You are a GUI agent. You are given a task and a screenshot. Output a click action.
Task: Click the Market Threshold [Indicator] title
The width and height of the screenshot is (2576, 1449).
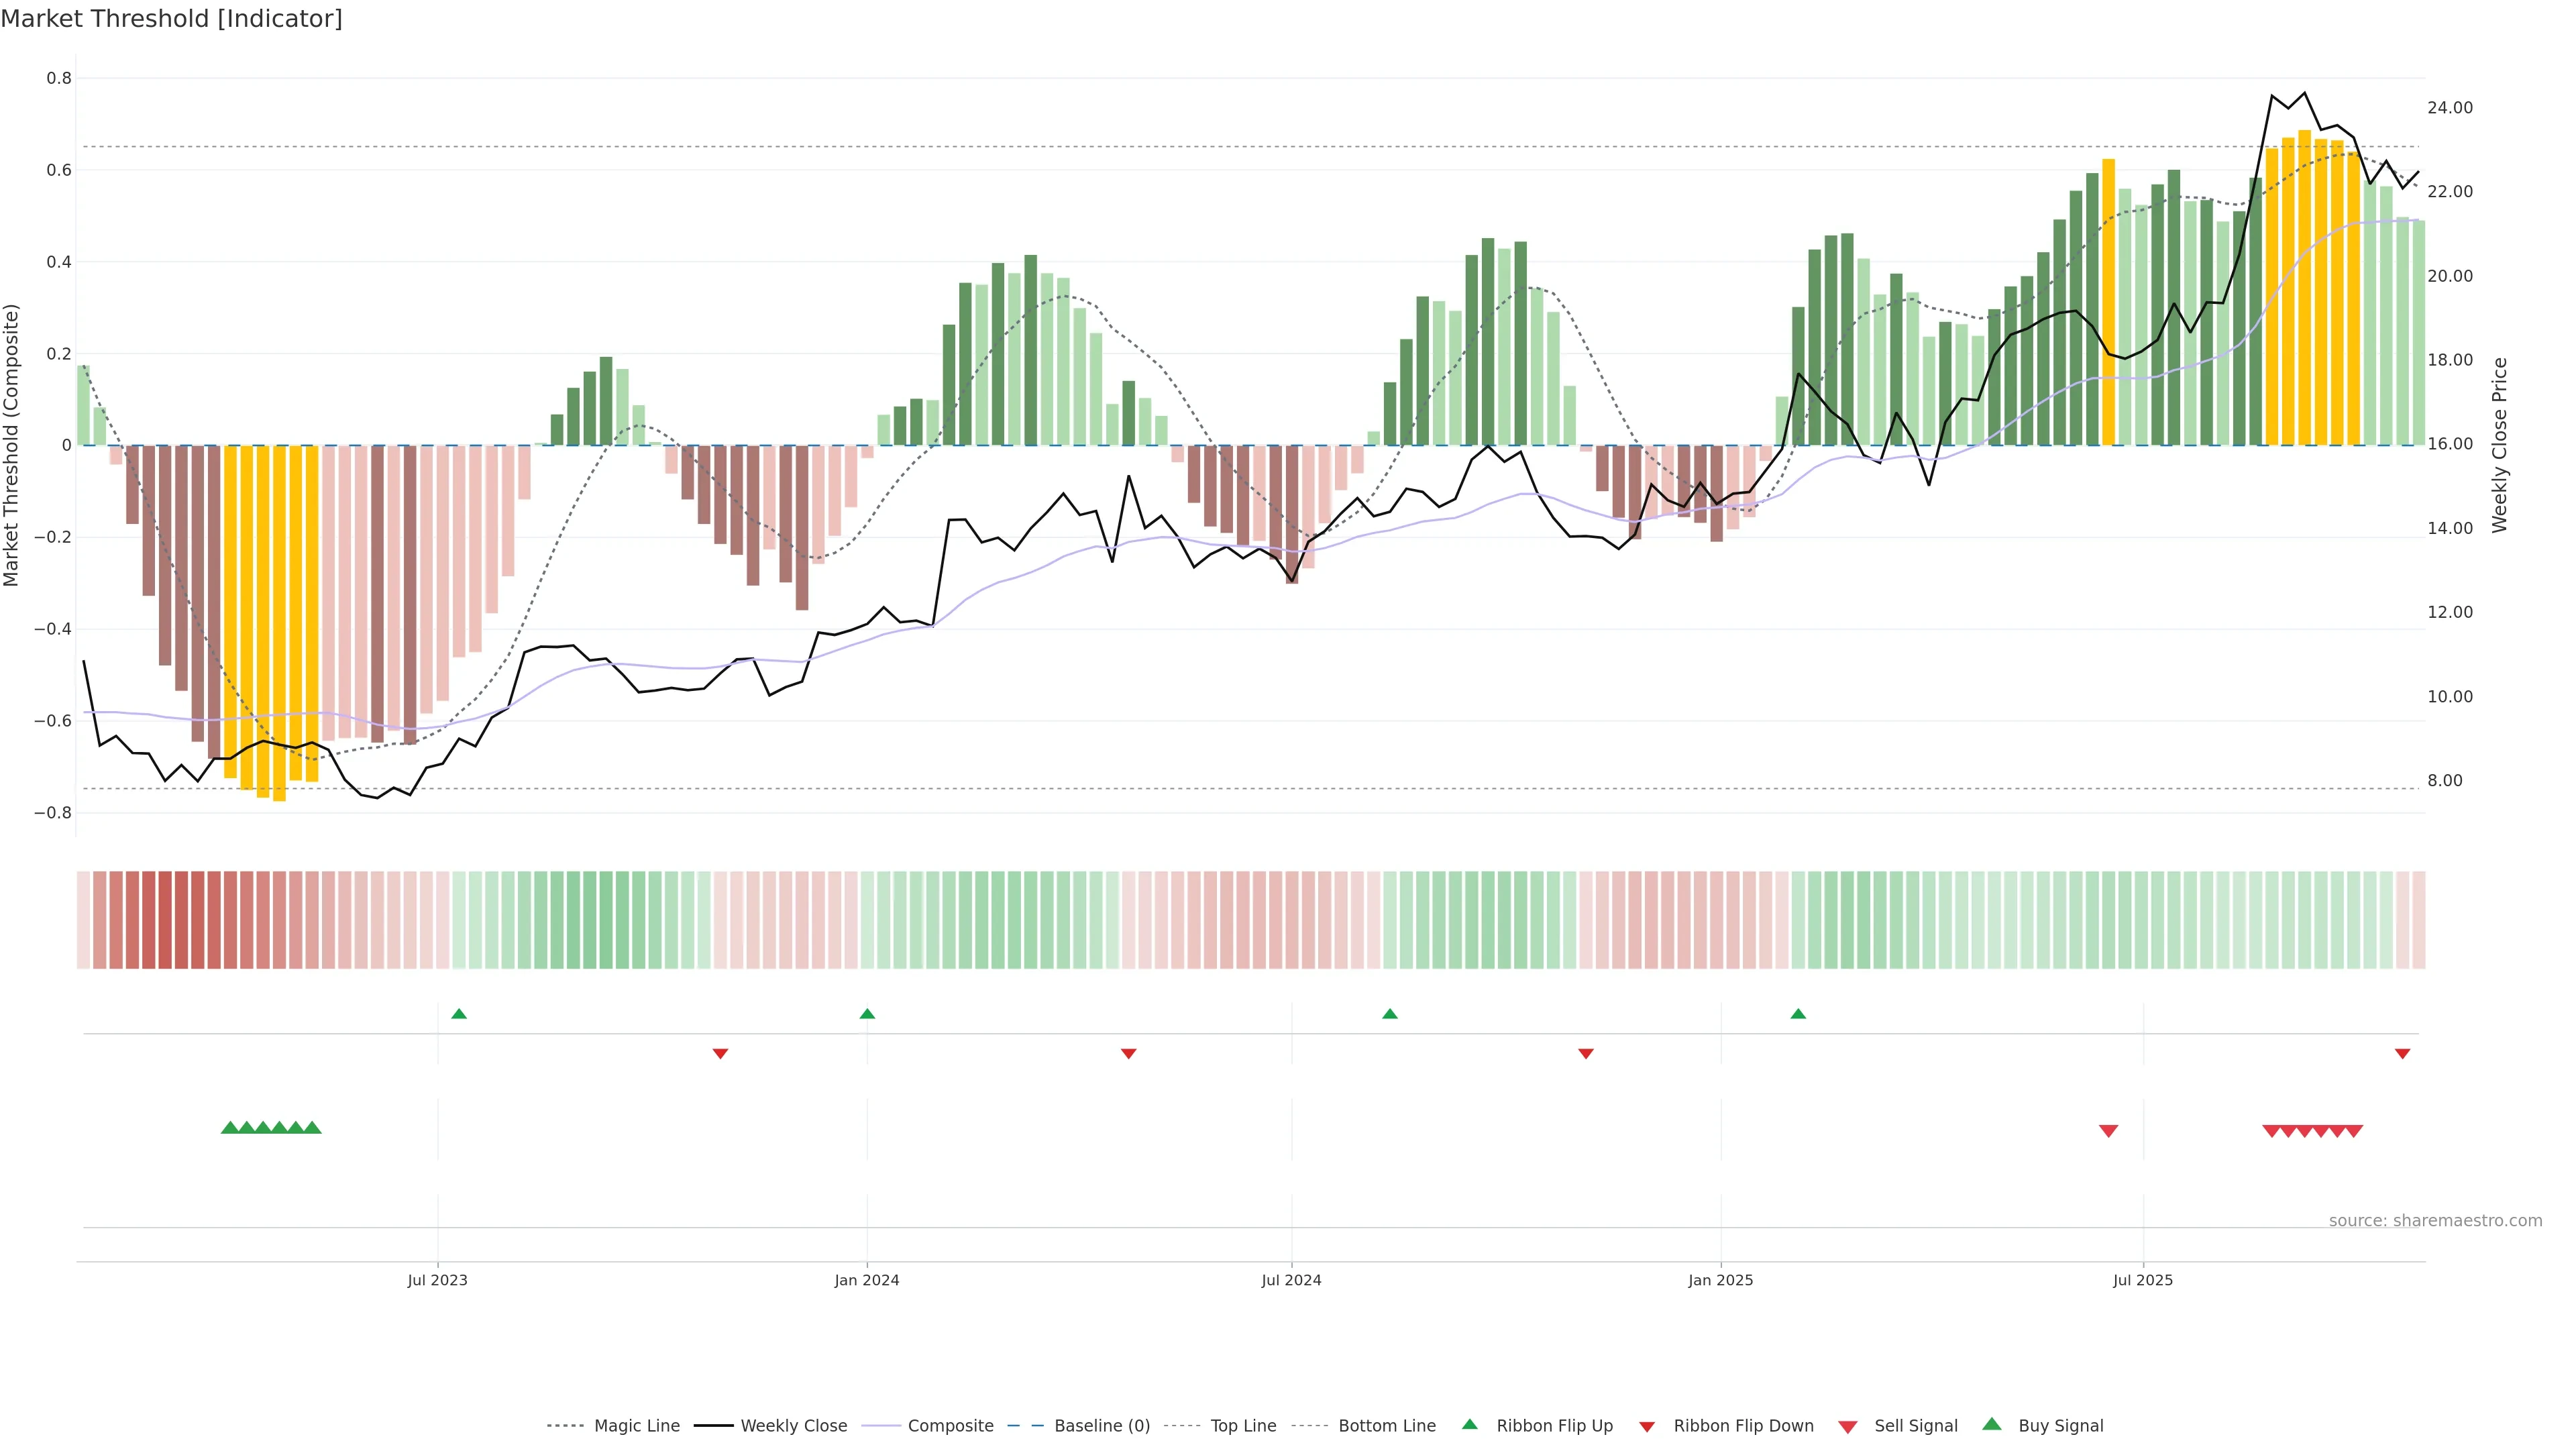tap(171, 19)
